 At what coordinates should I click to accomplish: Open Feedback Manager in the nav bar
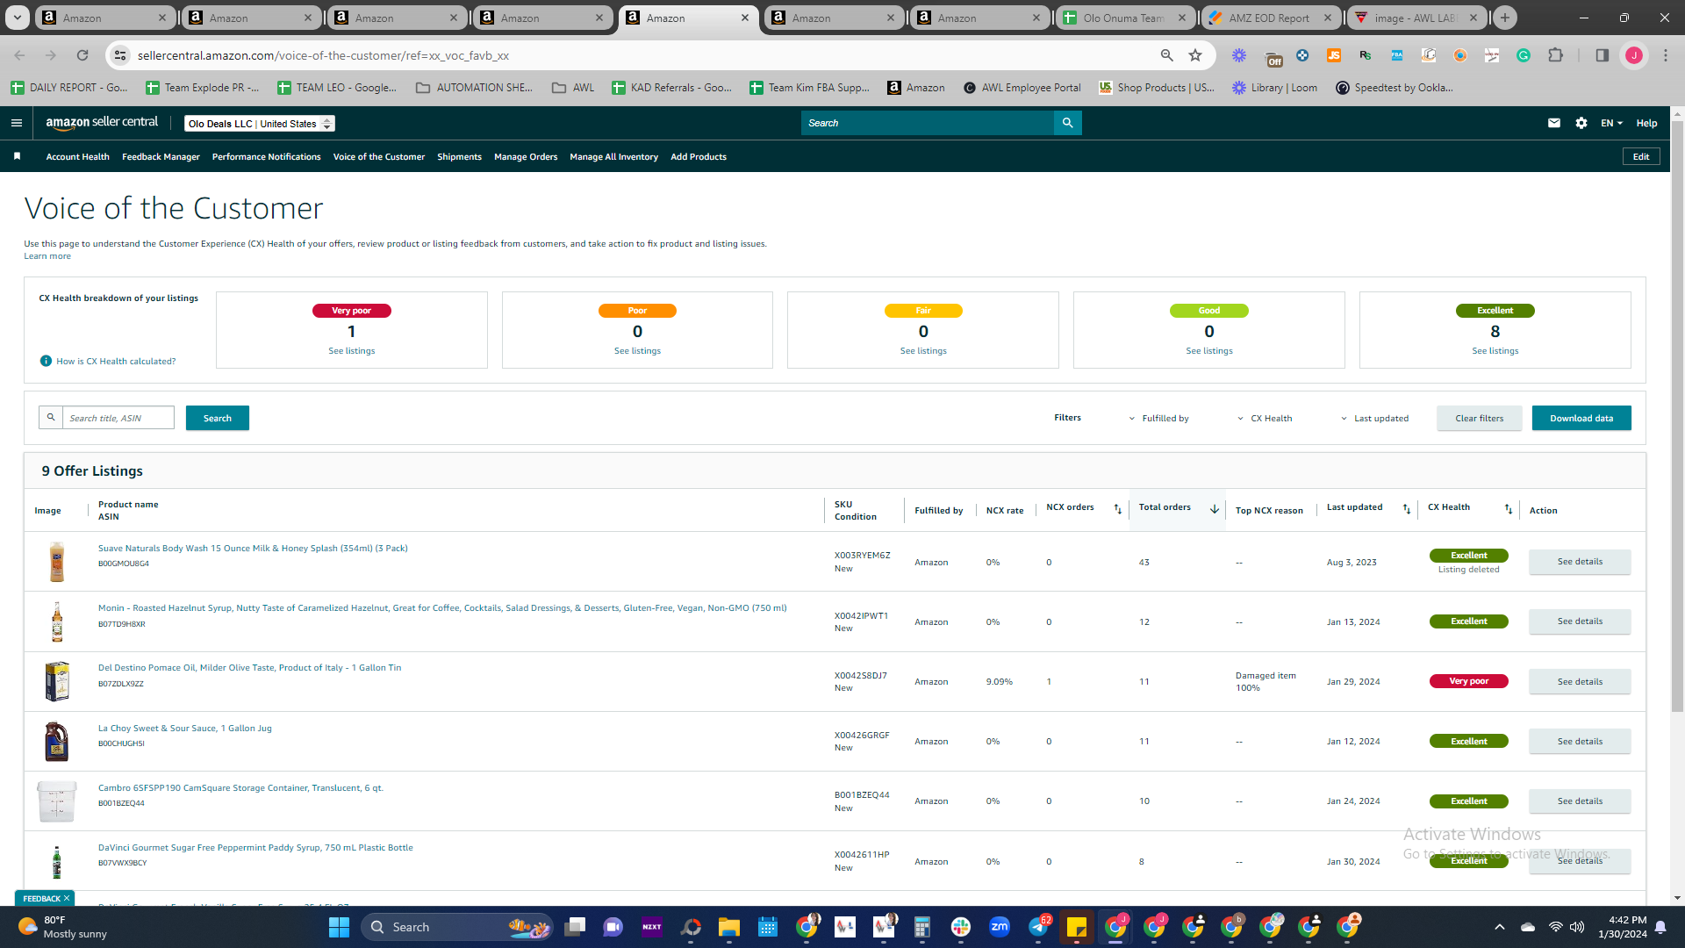point(161,157)
